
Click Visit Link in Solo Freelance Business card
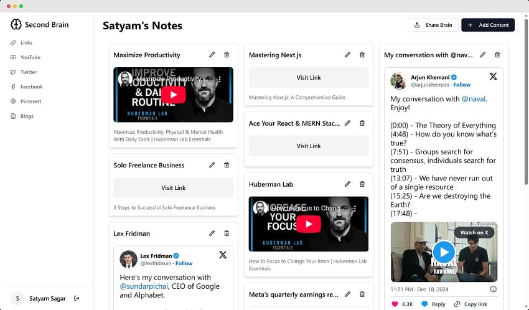(x=174, y=188)
